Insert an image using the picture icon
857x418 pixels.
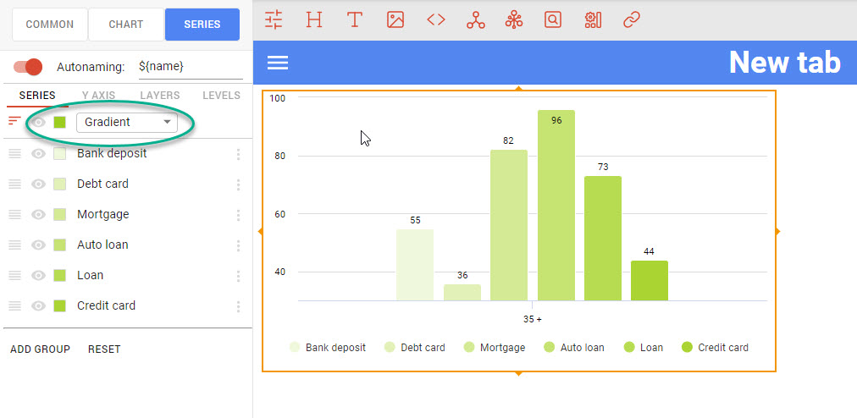point(395,19)
